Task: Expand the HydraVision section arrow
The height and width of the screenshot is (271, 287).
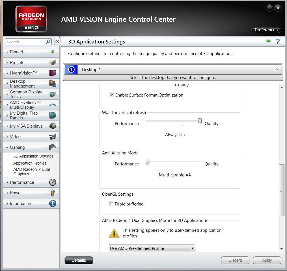Action: point(7,73)
